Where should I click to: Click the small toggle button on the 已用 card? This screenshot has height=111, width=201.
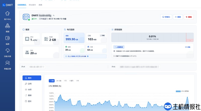(x=103, y=35)
